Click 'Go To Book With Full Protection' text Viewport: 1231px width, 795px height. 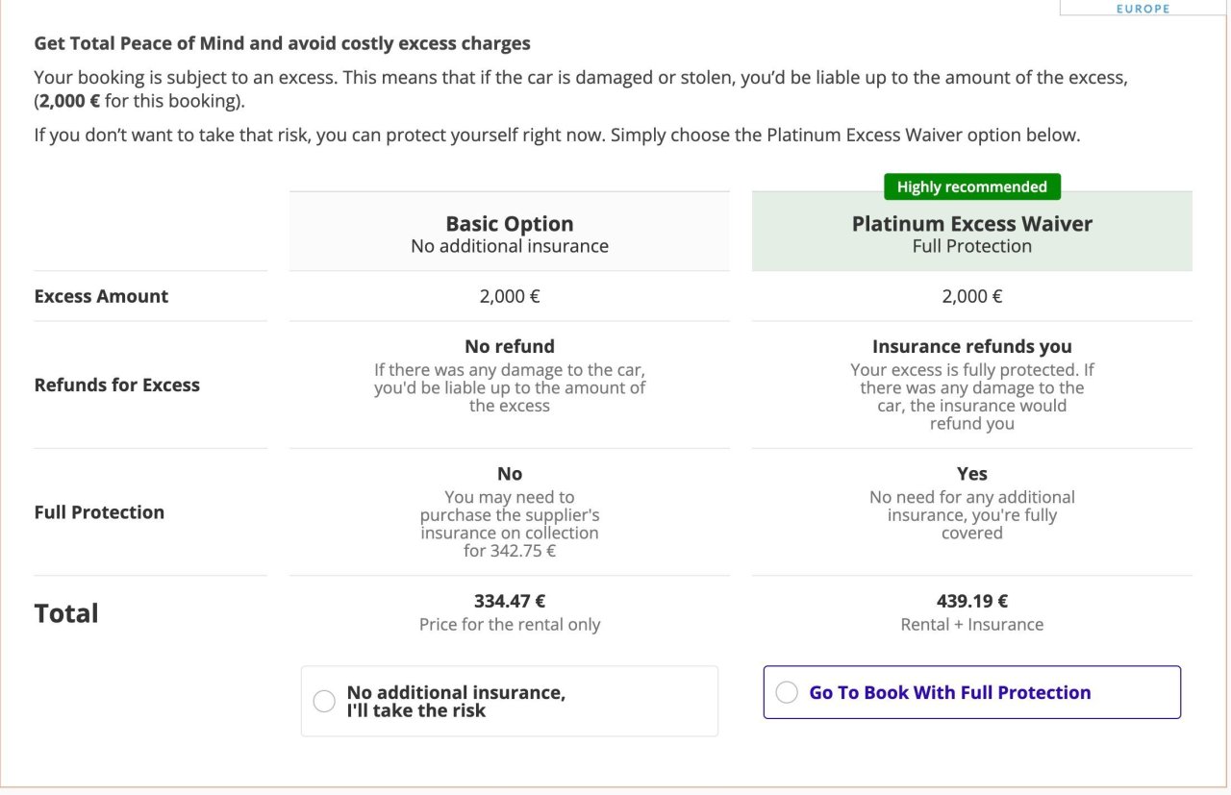[x=950, y=692]
